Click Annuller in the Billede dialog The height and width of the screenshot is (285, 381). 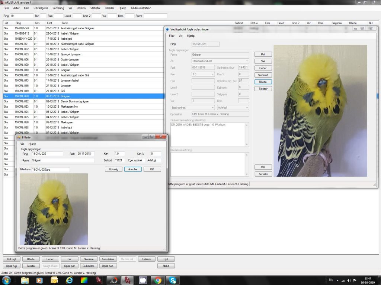pos(133,169)
